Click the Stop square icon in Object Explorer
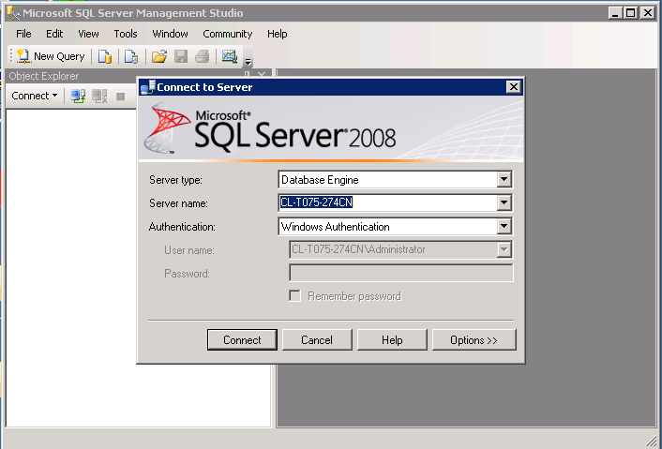Viewport: 662px width, 449px height. pos(121,97)
